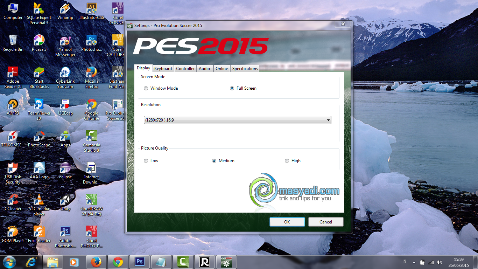Go to the Audio tab

pos(204,69)
